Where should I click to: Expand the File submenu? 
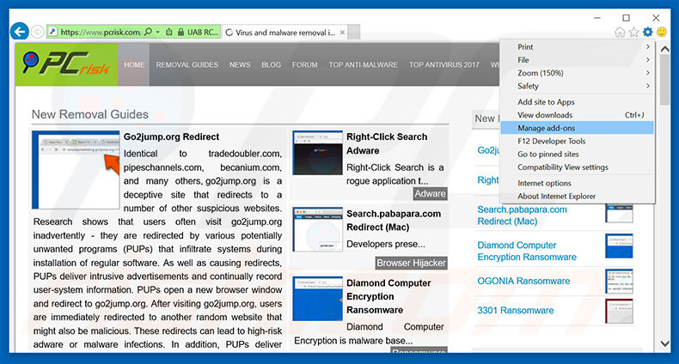(578, 59)
